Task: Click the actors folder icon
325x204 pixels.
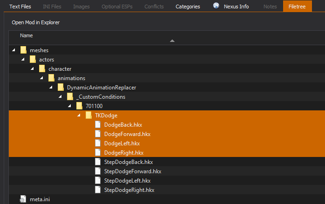Action: click(x=33, y=59)
